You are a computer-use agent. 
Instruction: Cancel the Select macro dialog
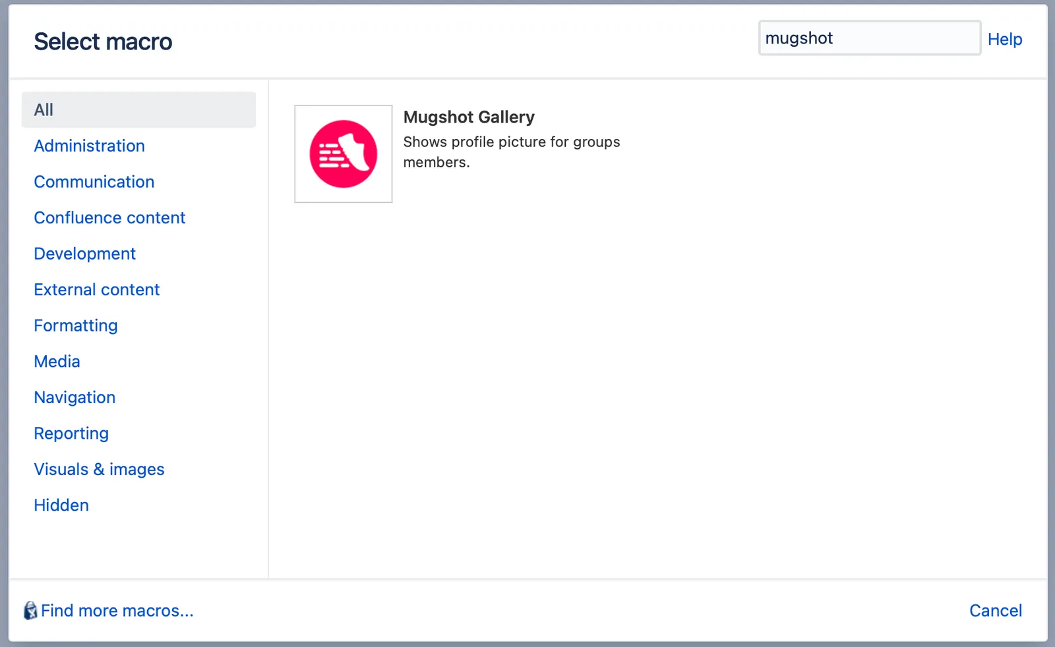click(x=996, y=611)
